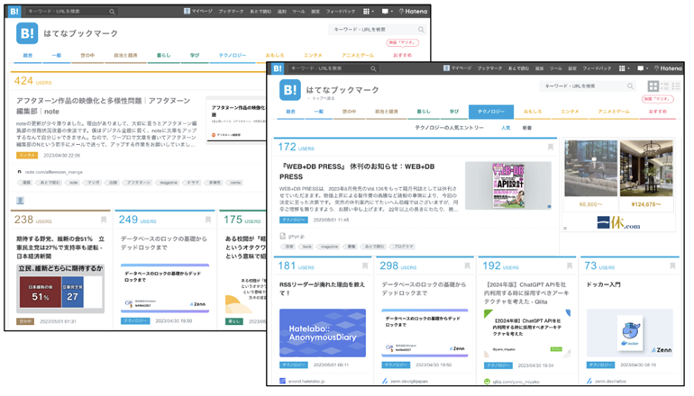Bookmark the 172 users WEB+DB PRESS entry
The width and height of the screenshot is (694, 396).
tap(550, 148)
